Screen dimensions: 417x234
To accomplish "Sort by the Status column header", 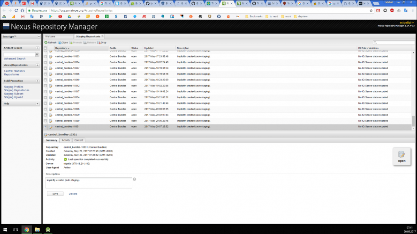I will (x=136, y=48).
